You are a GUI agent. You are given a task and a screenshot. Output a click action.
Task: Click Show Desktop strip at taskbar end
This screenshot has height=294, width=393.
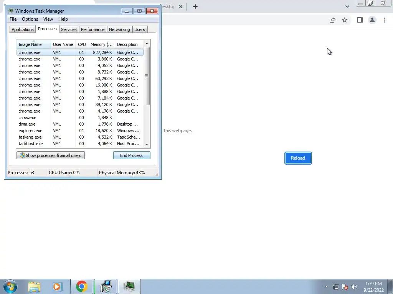(390, 286)
